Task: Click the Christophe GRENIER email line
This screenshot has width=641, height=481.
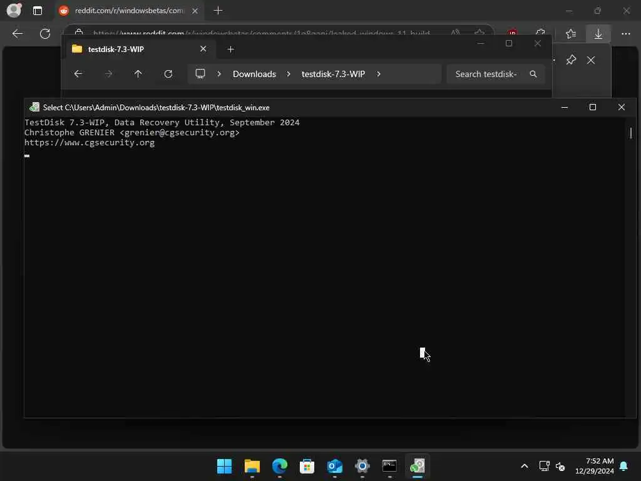Action: (131, 133)
